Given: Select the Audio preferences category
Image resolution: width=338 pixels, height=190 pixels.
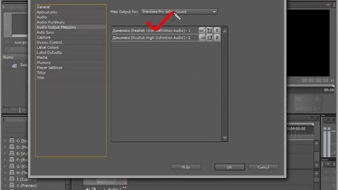Looking at the screenshot, I should pyautogui.click(x=42, y=17).
